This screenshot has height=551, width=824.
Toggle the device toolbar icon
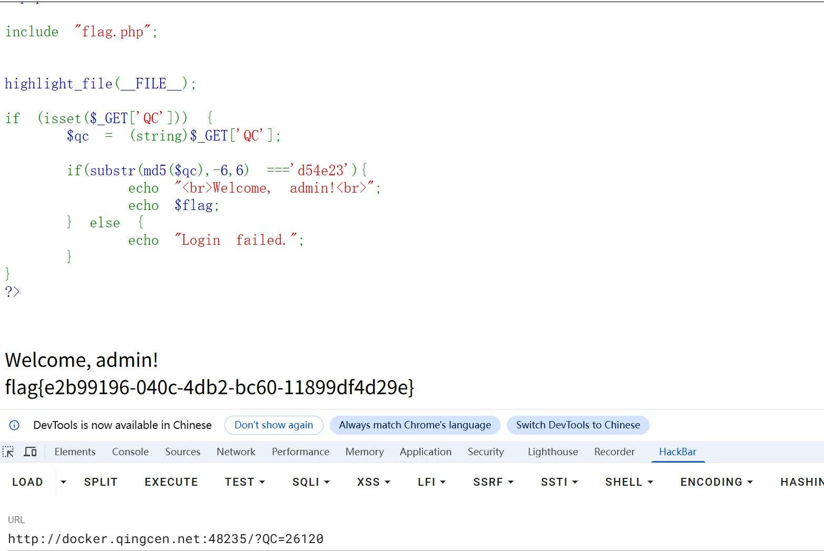tap(31, 452)
